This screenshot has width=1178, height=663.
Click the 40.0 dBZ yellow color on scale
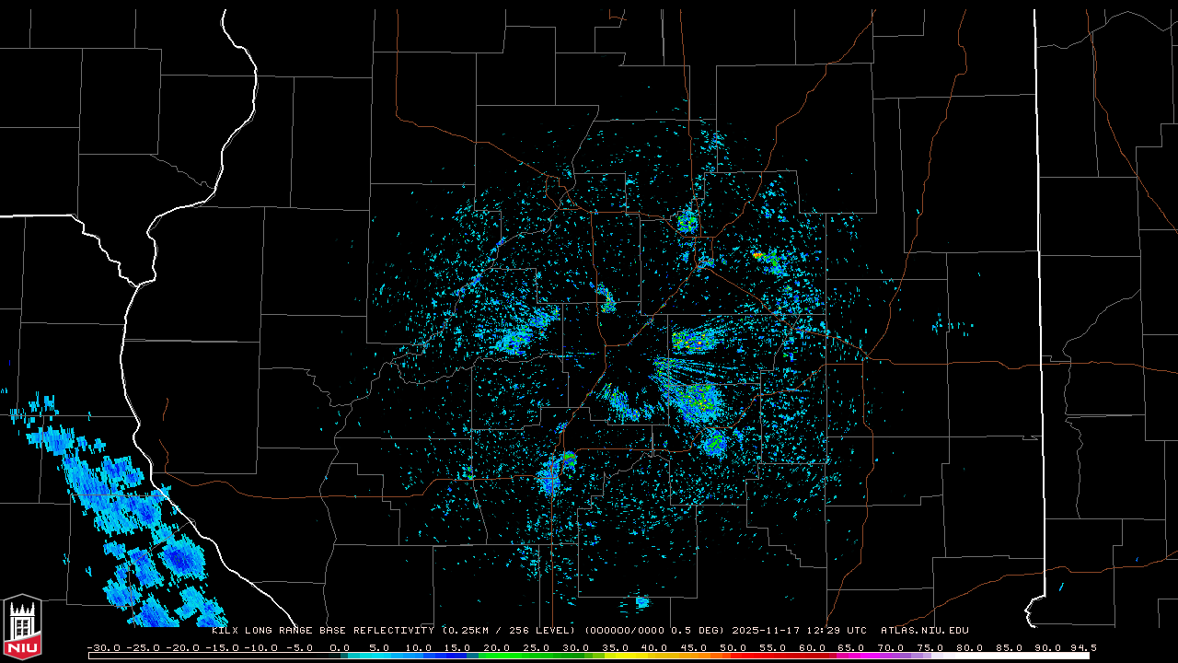click(655, 656)
